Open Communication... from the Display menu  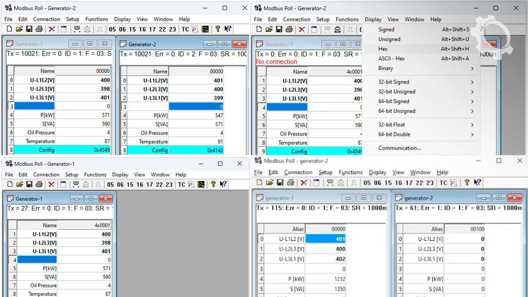[x=399, y=148]
